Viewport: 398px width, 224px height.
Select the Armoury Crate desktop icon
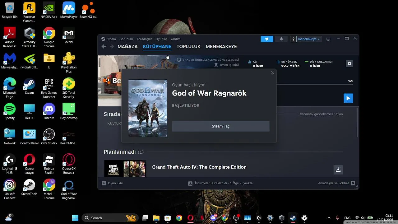pyautogui.click(x=29, y=38)
